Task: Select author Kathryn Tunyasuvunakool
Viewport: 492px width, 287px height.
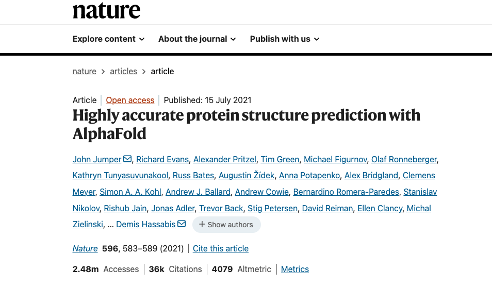Action: (120, 176)
